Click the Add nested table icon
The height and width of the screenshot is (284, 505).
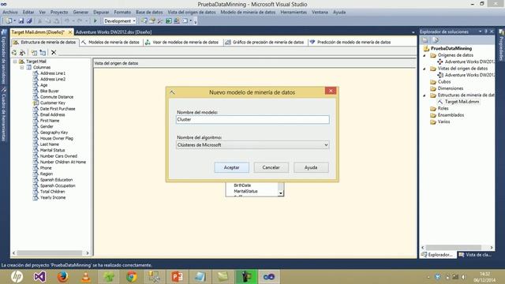(43, 53)
